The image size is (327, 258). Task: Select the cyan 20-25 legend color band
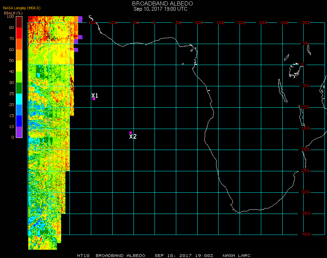[x=19, y=99]
